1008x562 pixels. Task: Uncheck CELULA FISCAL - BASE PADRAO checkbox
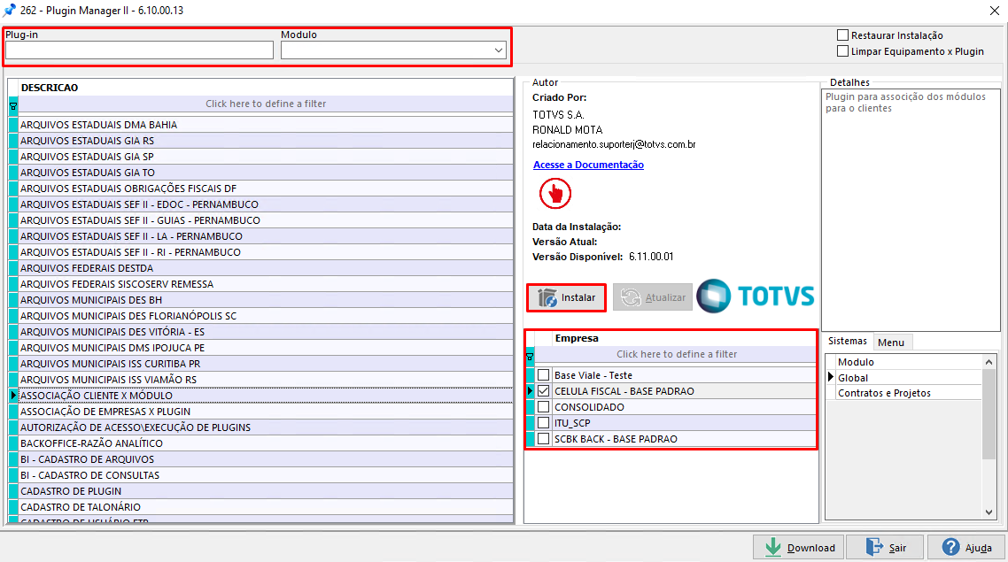pyautogui.click(x=544, y=390)
